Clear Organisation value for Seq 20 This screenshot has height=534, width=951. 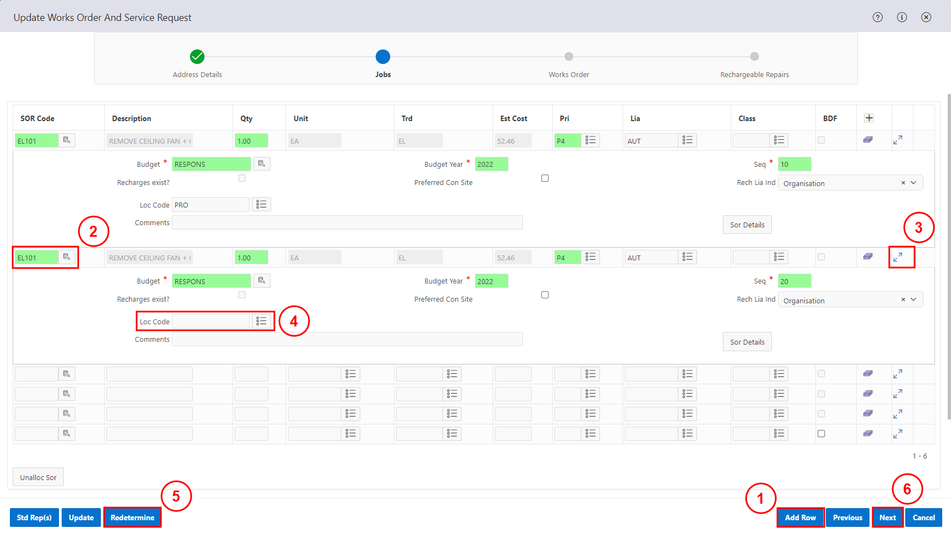pyautogui.click(x=903, y=299)
